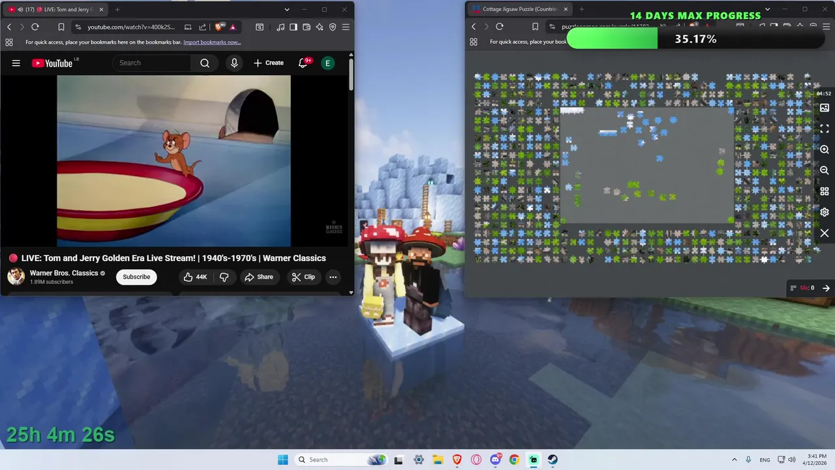Share the live stream video
The height and width of the screenshot is (470, 835).
259,277
